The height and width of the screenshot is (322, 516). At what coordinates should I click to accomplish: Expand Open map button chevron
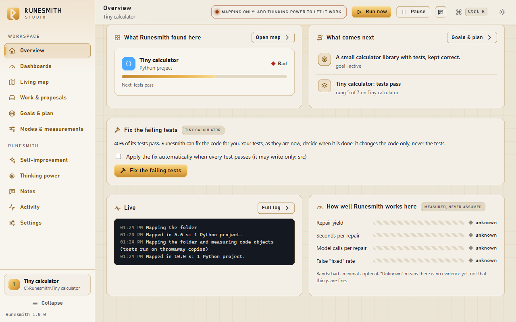click(x=287, y=37)
